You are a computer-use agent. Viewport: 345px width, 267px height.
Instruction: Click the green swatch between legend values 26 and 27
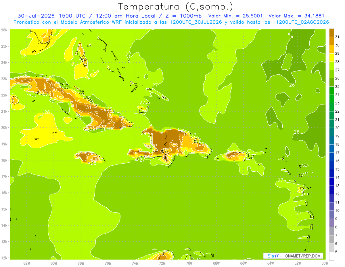click(x=331, y=74)
